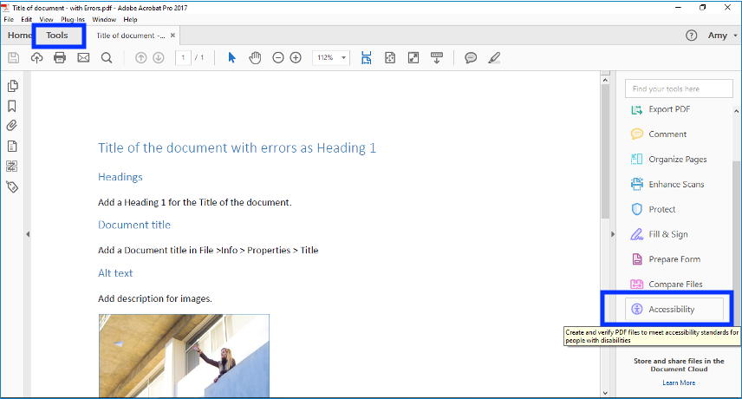The image size is (742, 399).
Task: Open the Organize Pages tool
Action: click(679, 160)
